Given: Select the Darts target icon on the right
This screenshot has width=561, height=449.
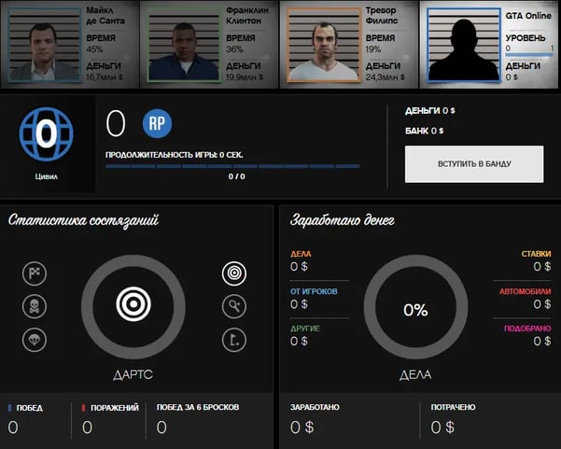Looking at the screenshot, I should tap(234, 274).
